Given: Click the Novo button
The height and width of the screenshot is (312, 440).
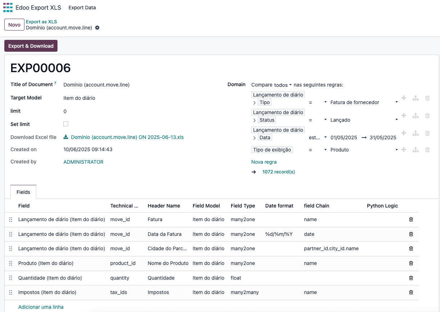Looking at the screenshot, I should click(14, 25).
